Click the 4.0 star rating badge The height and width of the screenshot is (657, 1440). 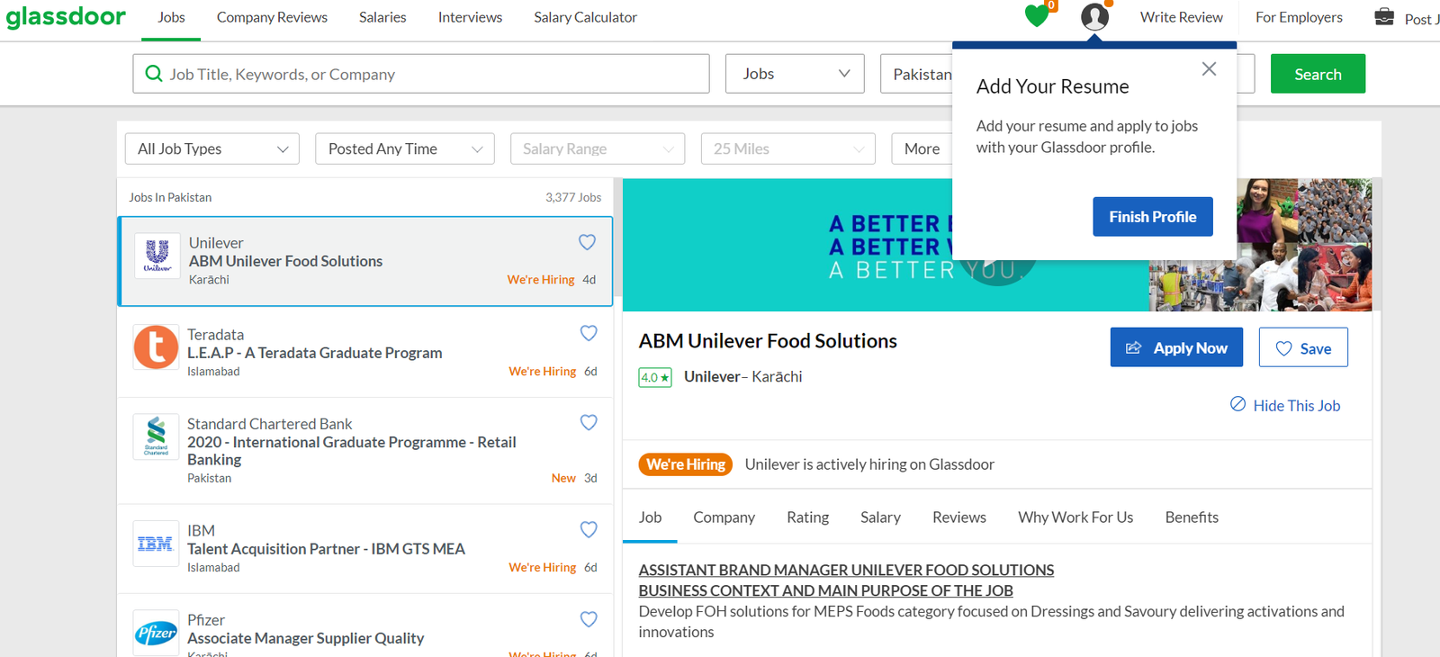click(655, 377)
